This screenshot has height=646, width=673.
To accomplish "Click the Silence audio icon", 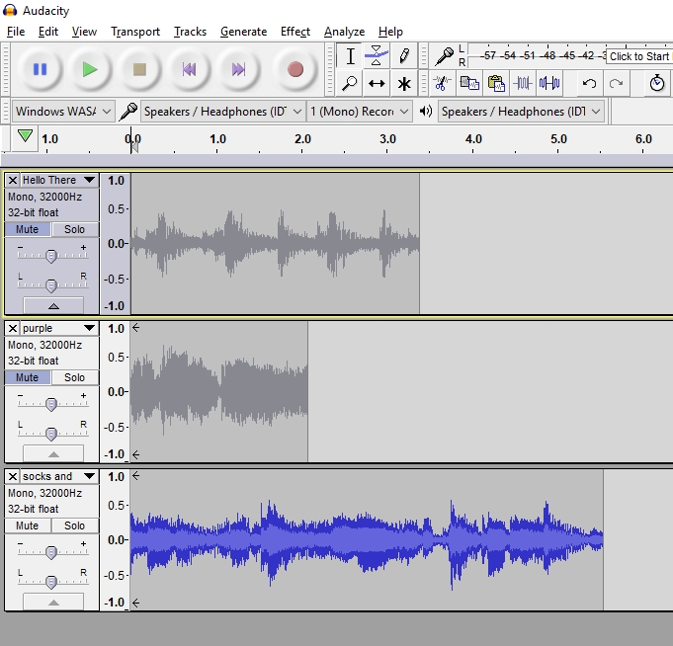I will 549,83.
